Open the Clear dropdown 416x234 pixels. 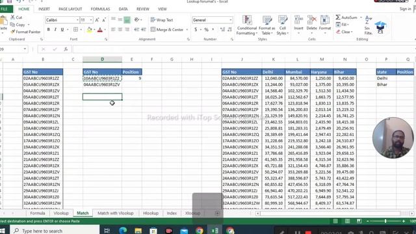tap(344, 32)
